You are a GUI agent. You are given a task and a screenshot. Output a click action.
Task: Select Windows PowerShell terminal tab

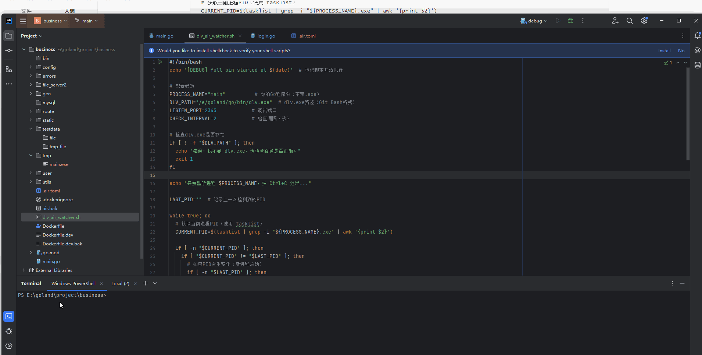point(73,283)
